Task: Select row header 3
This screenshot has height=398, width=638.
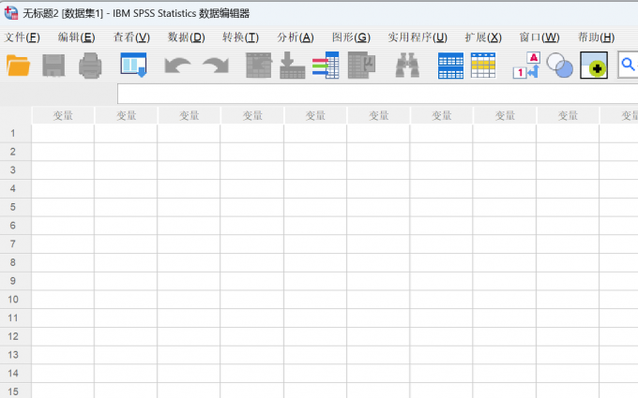Action: tap(15, 170)
